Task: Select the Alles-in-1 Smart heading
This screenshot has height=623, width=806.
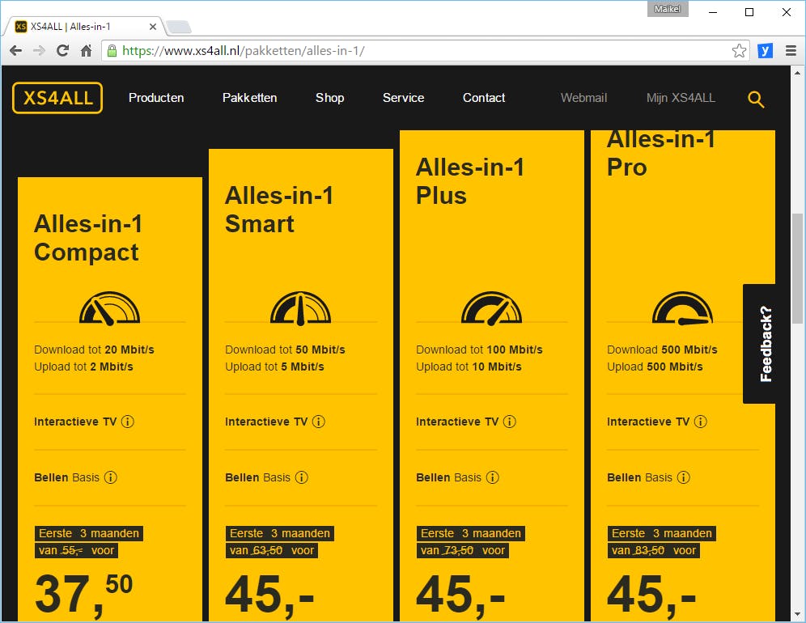Action: coord(279,210)
